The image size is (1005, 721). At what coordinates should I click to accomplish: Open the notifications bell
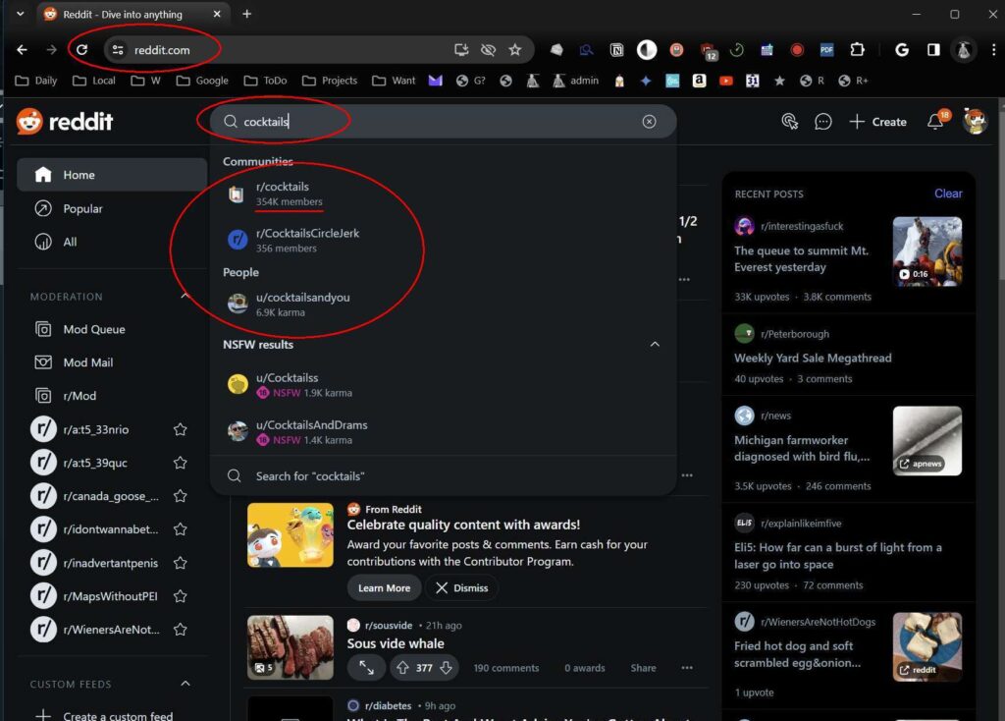point(934,122)
